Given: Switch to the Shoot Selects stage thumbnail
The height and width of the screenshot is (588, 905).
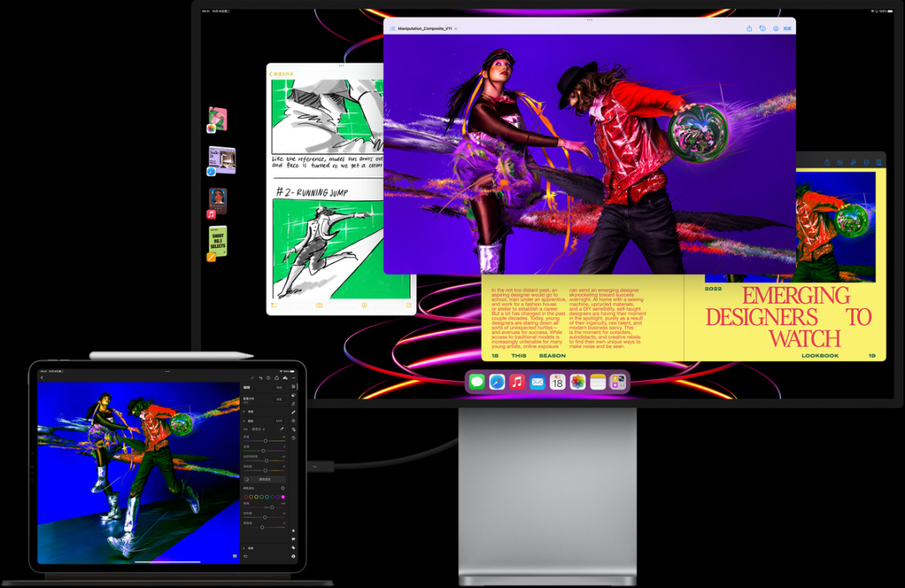Looking at the screenshot, I should click(x=218, y=241).
